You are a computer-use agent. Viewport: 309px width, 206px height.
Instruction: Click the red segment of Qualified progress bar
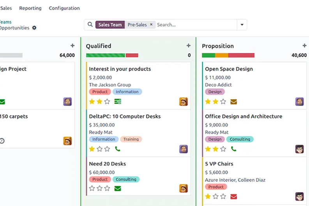click(x=132, y=55)
